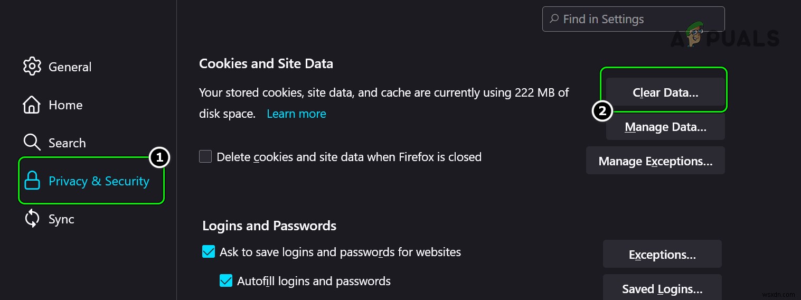This screenshot has width=801, height=300.
Task: Disable Autofill logins and passwords checkbox
Action: point(226,280)
